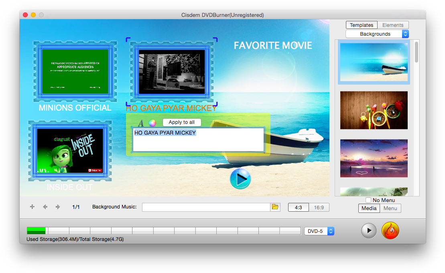Browse for background music folder icon
This screenshot has height=273, width=445.
tap(275, 207)
